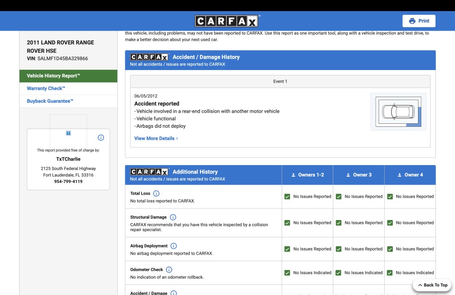The image size is (455, 295).
Task: Click Airbag Deployment checkmark for Owners 1-2
Action: click(287, 249)
